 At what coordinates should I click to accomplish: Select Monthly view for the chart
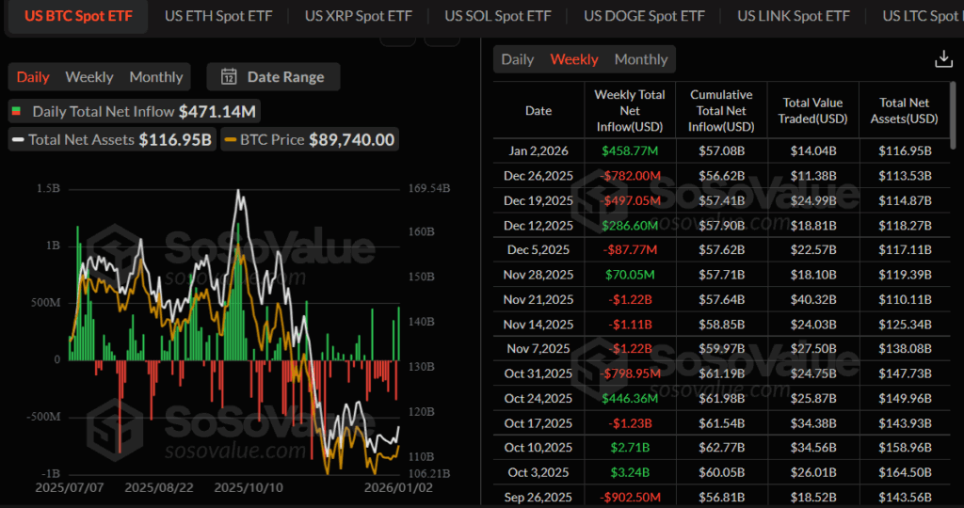[156, 77]
